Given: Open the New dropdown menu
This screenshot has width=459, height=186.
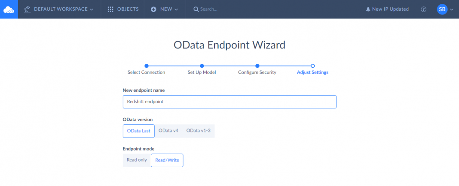Looking at the screenshot, I should tap(175, 9).
